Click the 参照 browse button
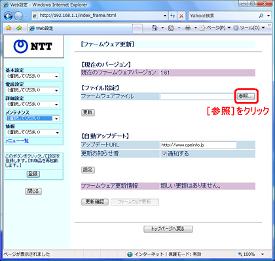The width and height of the screenshot is (275, 261). (x=246, y=96)
